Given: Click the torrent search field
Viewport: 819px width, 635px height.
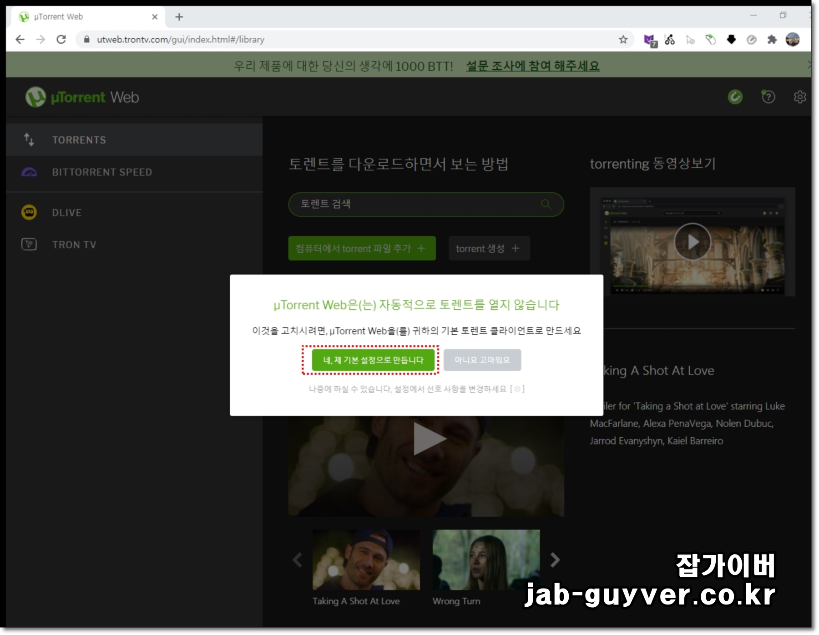Looking at the screenshot, I should [x=426, y=204].
